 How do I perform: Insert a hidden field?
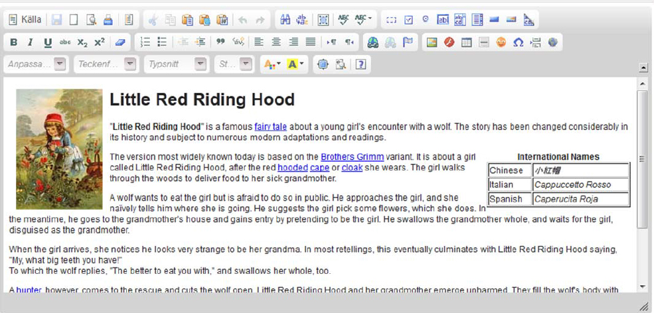(529, 20)
